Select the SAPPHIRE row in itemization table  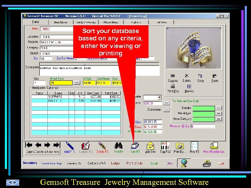coord(76,97)
